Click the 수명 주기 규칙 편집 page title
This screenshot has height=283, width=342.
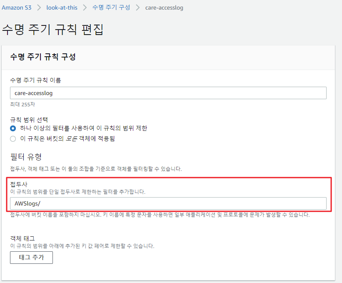tap(52, 30)
